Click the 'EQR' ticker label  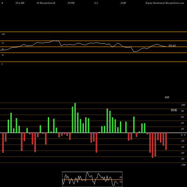coord(123,3)
